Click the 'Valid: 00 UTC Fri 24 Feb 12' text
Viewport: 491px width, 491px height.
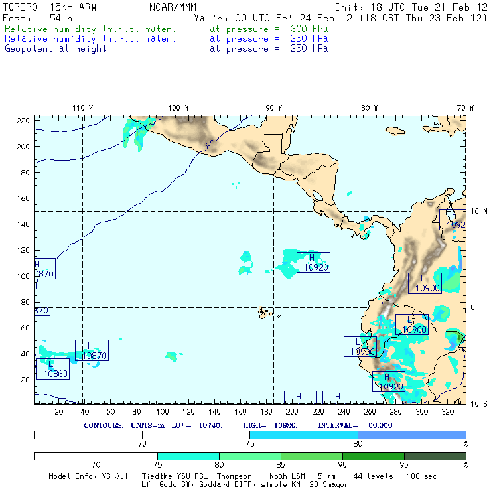click(275, 18)
